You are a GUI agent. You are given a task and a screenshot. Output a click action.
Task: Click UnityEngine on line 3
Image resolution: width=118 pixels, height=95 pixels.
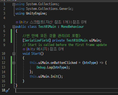(36, 13)
